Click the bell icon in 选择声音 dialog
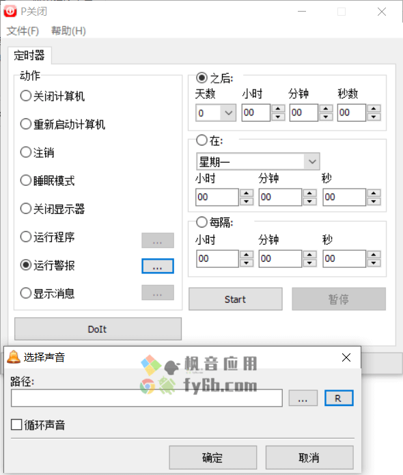The width and height of the screenshot is (403, 475). tap(14, 357)
